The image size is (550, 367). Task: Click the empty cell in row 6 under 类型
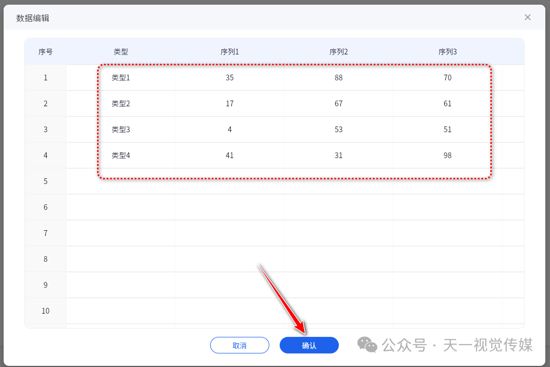[x=120, y=207]
